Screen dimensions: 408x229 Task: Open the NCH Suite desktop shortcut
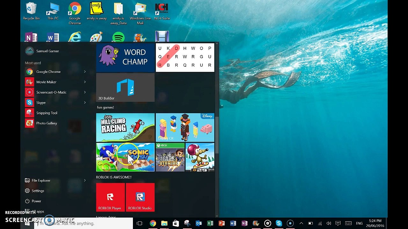click(162, 11)
